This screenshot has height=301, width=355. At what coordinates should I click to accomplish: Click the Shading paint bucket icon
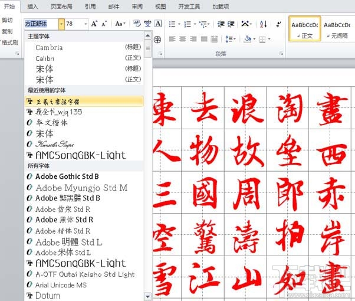(x=247, y=39)
